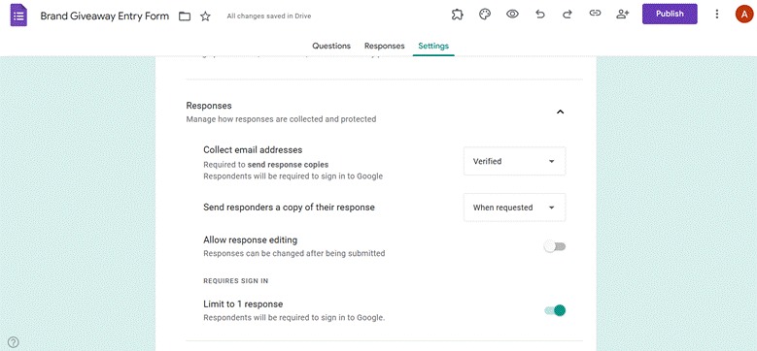Publish the form
This screenshot has width=757, height=351.
tap(670, 14)
